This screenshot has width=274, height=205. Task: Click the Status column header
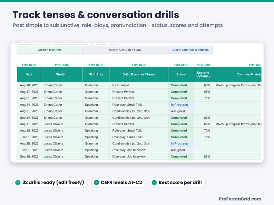pos(181,74)
